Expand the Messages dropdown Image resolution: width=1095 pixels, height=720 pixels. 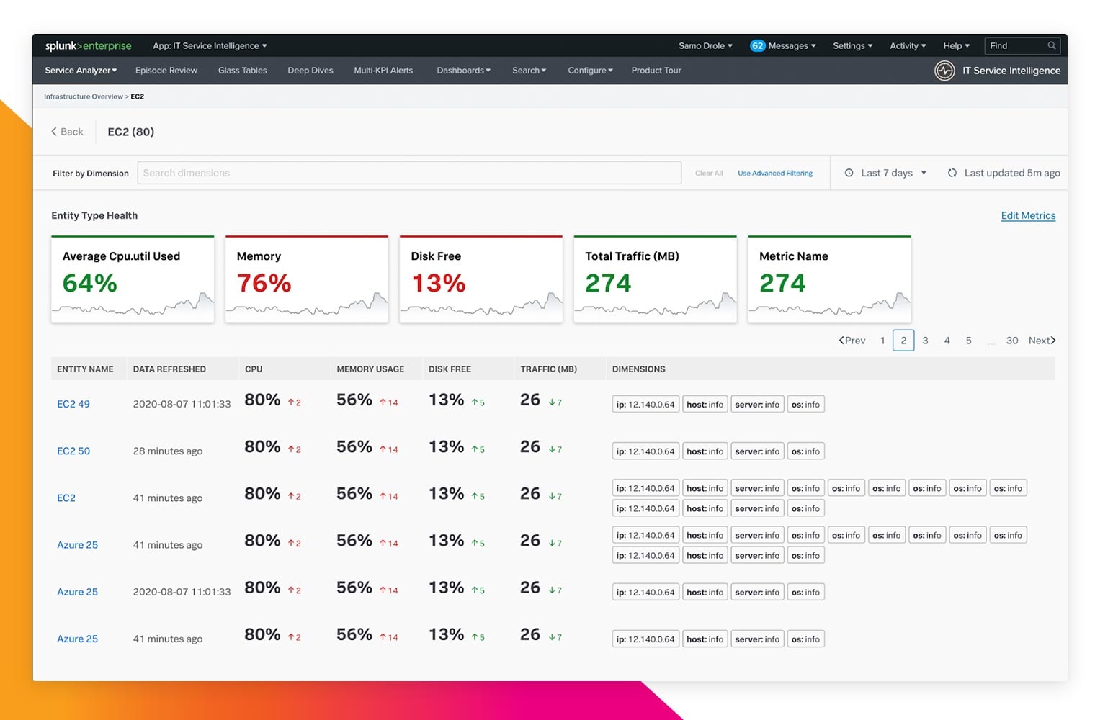coord(792,45)
